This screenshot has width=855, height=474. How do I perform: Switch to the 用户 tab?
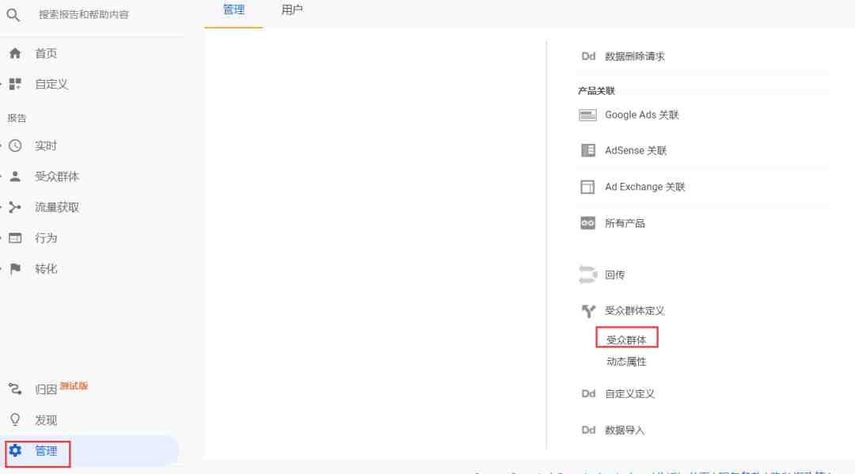(x=292, y=9)
